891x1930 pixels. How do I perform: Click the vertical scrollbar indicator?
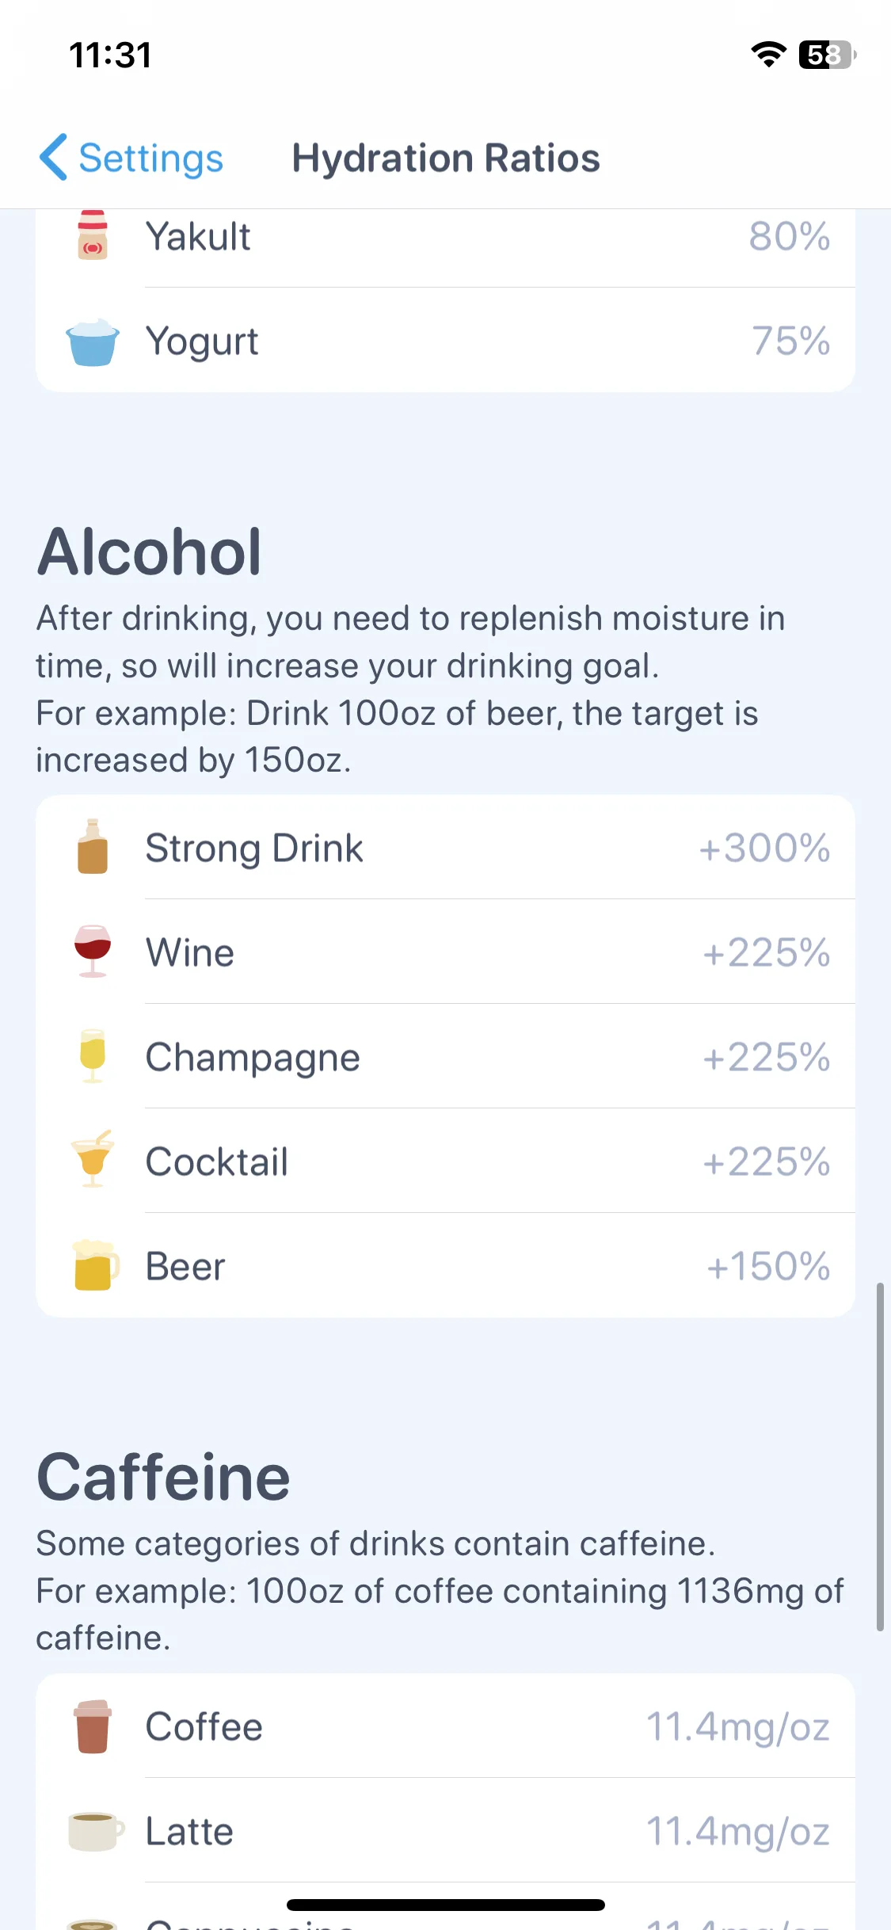[880, 1456]
